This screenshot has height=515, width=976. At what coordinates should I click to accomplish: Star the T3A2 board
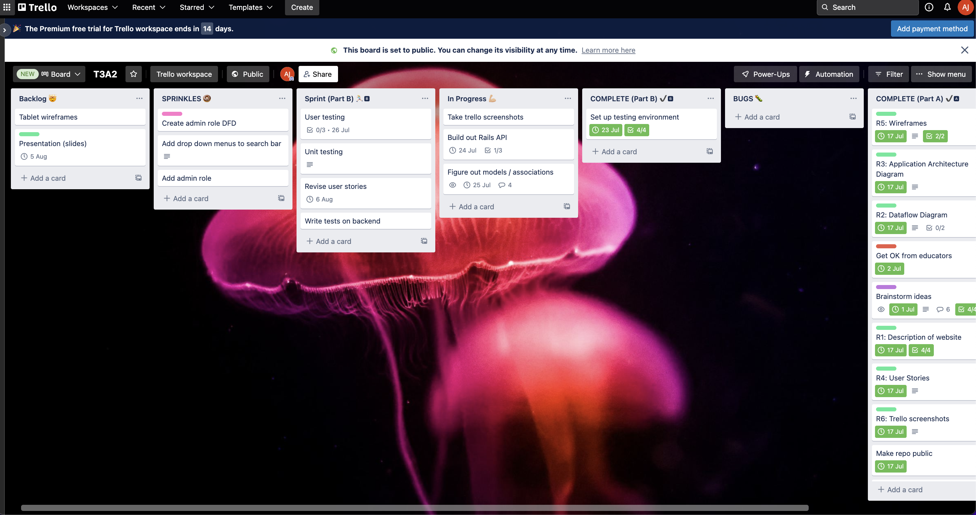pos(133,74)
